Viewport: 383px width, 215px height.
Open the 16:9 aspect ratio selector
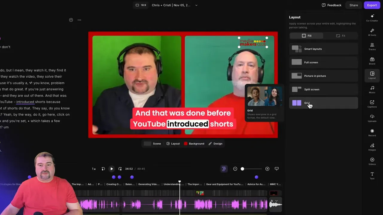(140, 5)
